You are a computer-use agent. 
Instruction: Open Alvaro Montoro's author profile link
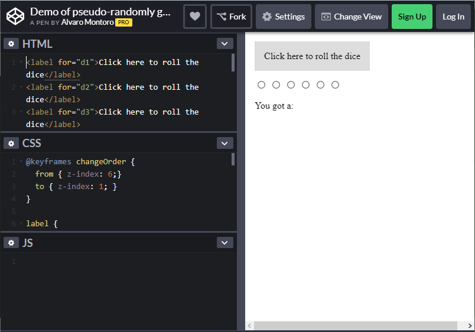click(x=87, y=22)
